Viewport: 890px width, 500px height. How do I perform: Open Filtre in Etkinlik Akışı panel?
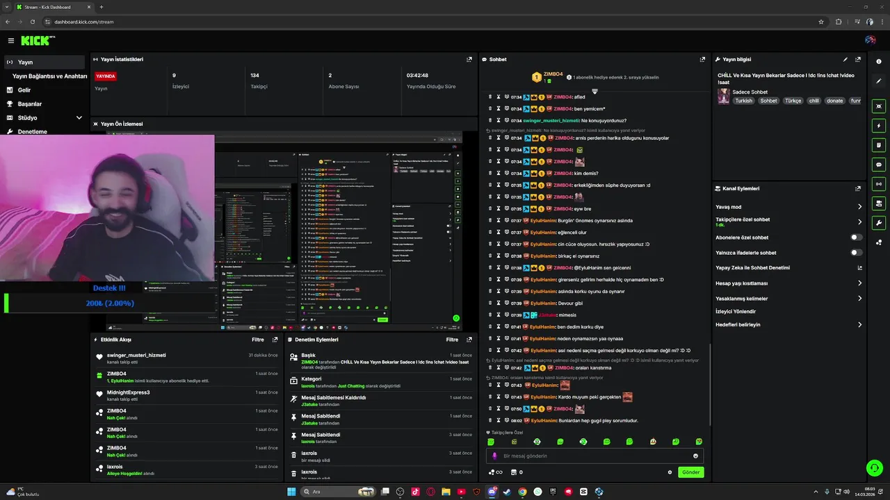coord(257,340)
